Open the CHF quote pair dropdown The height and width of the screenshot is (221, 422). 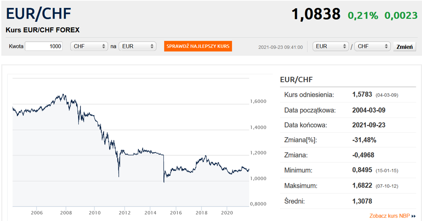point(372,46)
